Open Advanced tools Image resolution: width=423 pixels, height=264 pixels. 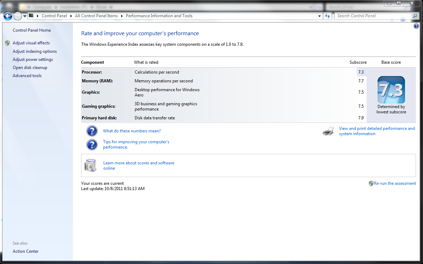pyautogui.click(x=27, y=76)
